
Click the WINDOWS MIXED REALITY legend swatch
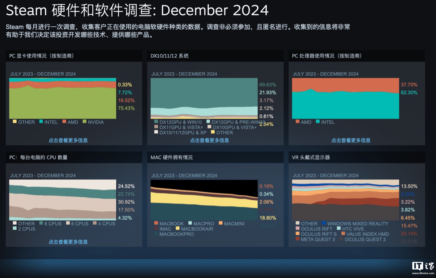(x=324, y=223)
